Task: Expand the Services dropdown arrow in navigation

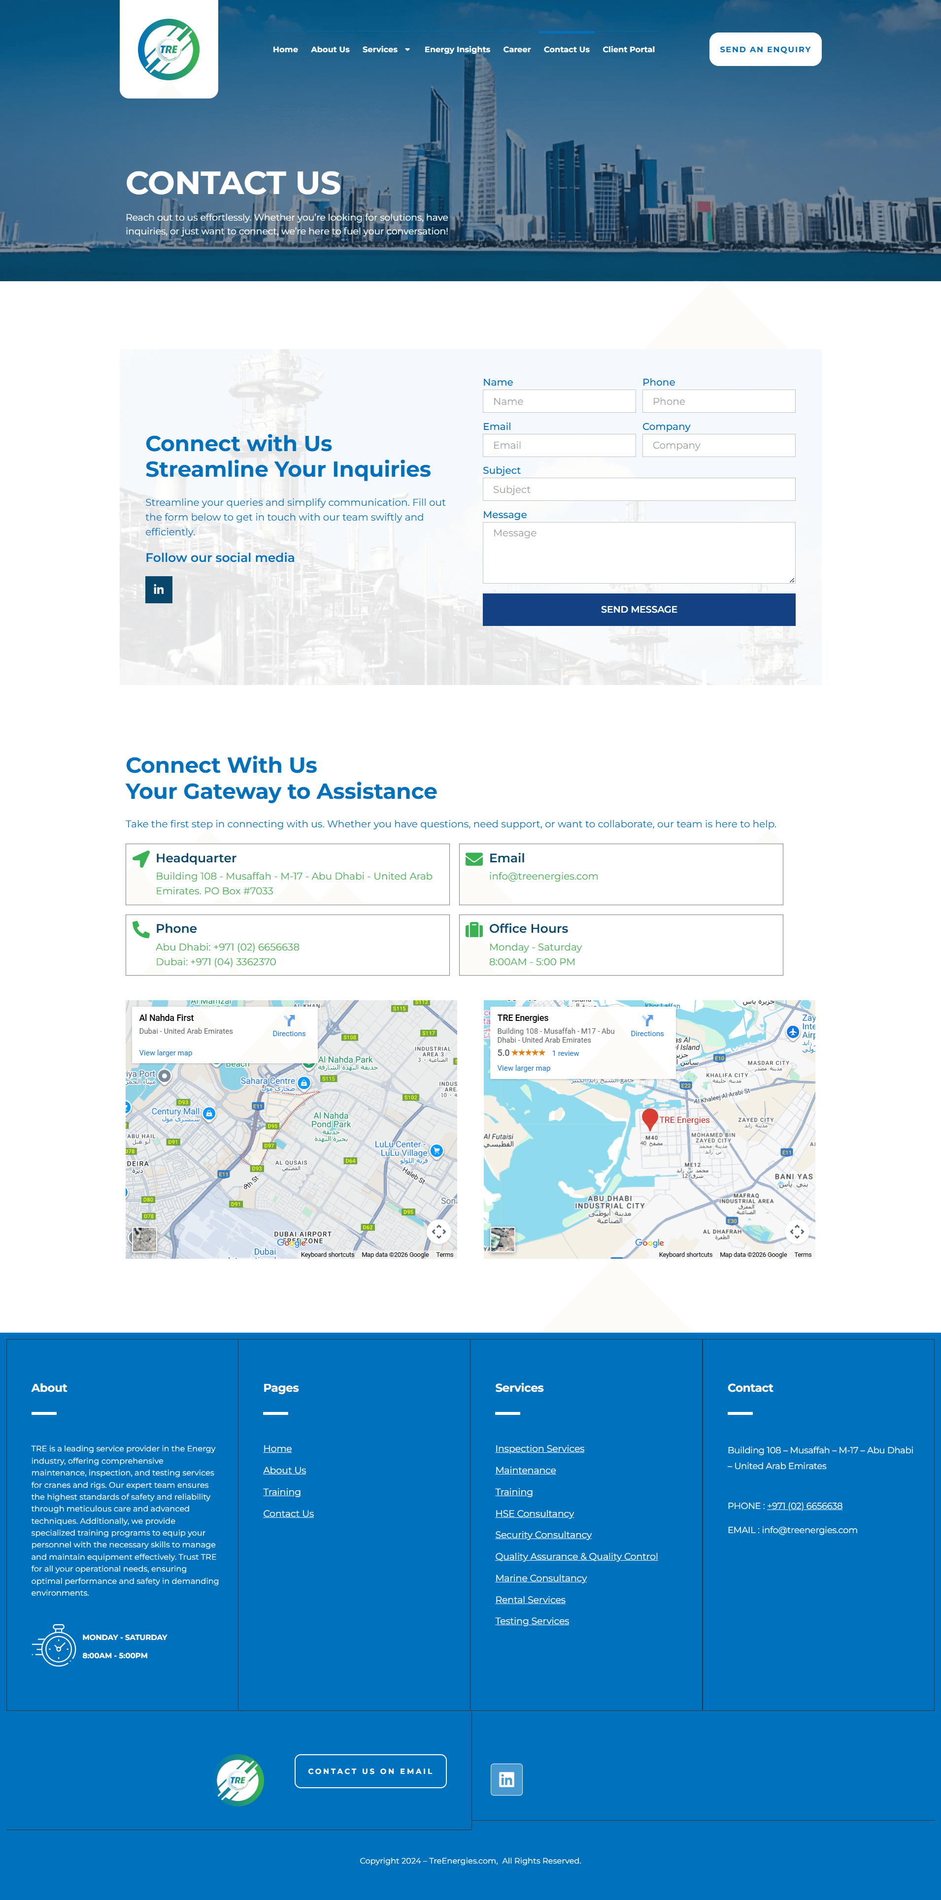Action: pyautogui.click(x=407, y=49)
